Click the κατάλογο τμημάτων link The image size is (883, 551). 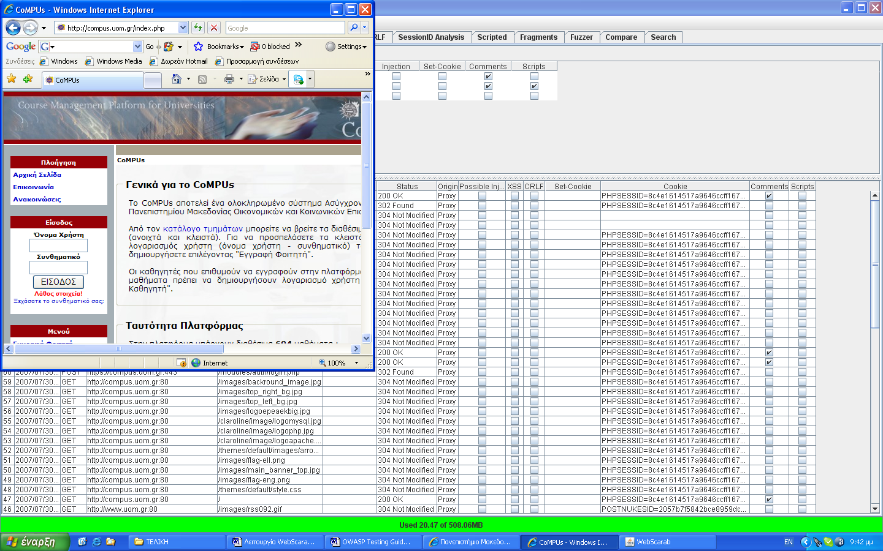(203, 228)
